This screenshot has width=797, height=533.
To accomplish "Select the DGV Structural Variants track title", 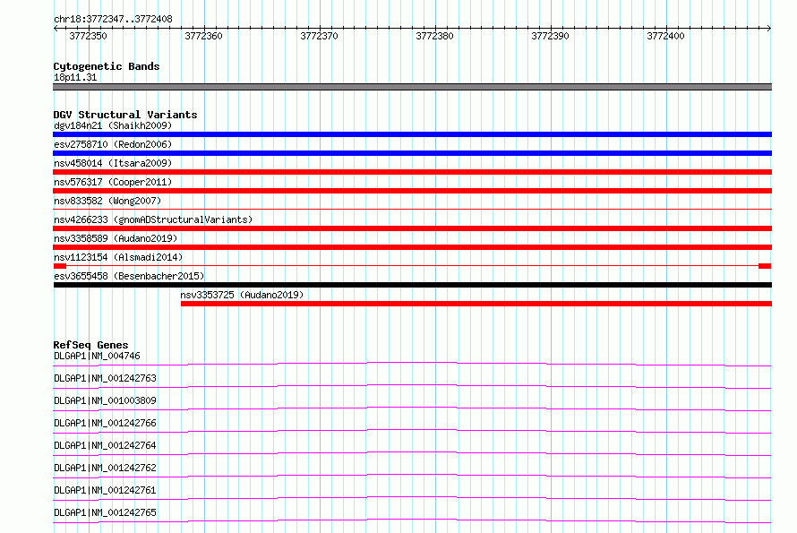I will pos(125,115).
